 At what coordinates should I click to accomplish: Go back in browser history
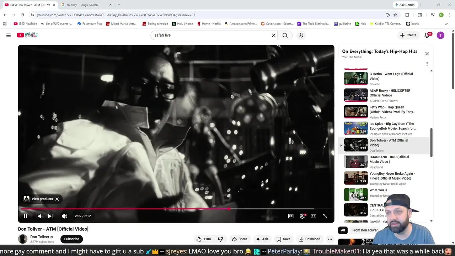tap(5, 15)
